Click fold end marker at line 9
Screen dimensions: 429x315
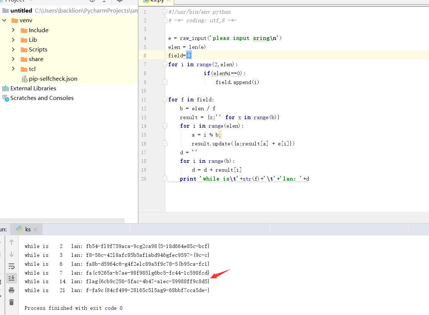[165, 82]
